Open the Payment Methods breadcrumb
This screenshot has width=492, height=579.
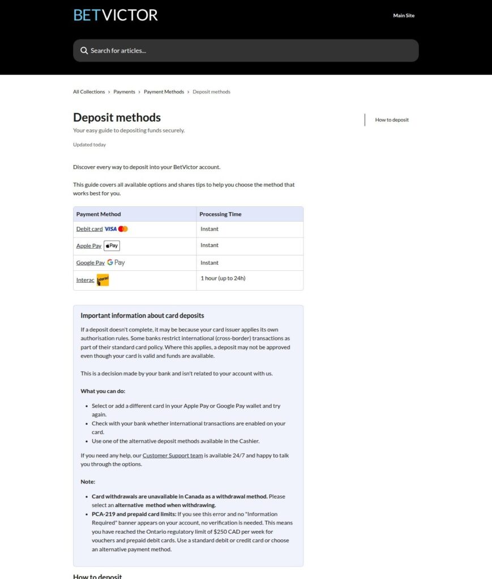[x=164, y=92]
